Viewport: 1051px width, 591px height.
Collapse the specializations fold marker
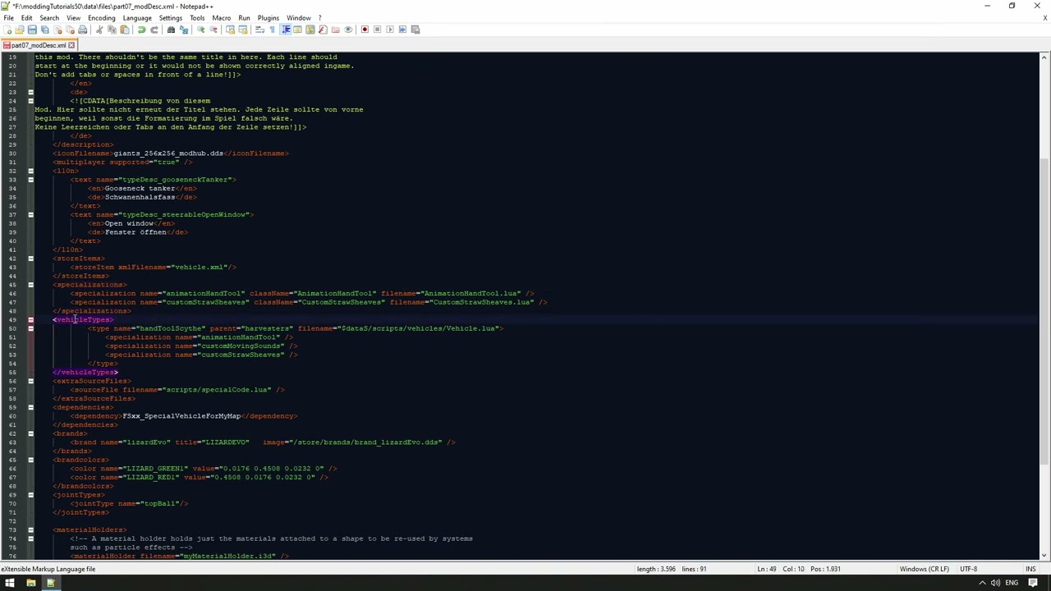[30, 285]
